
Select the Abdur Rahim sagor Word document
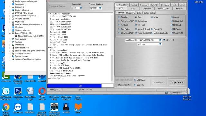point(30,94)
